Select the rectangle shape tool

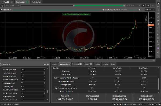pos(158,35)
